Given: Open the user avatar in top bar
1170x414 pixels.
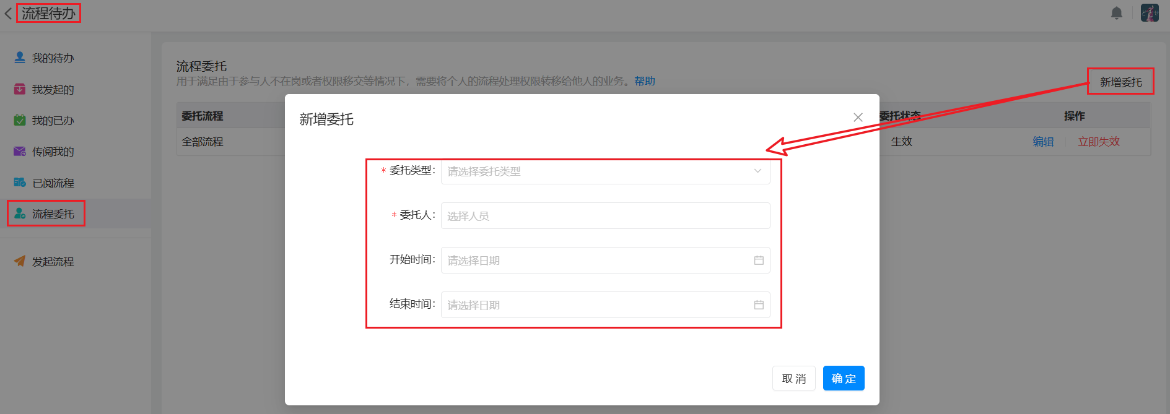Looking at the screenshot, I should click(1150, 13).
